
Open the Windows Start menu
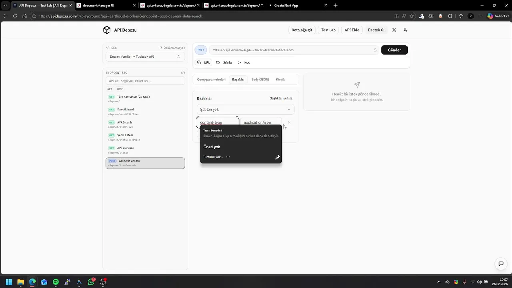click(8, 282)
